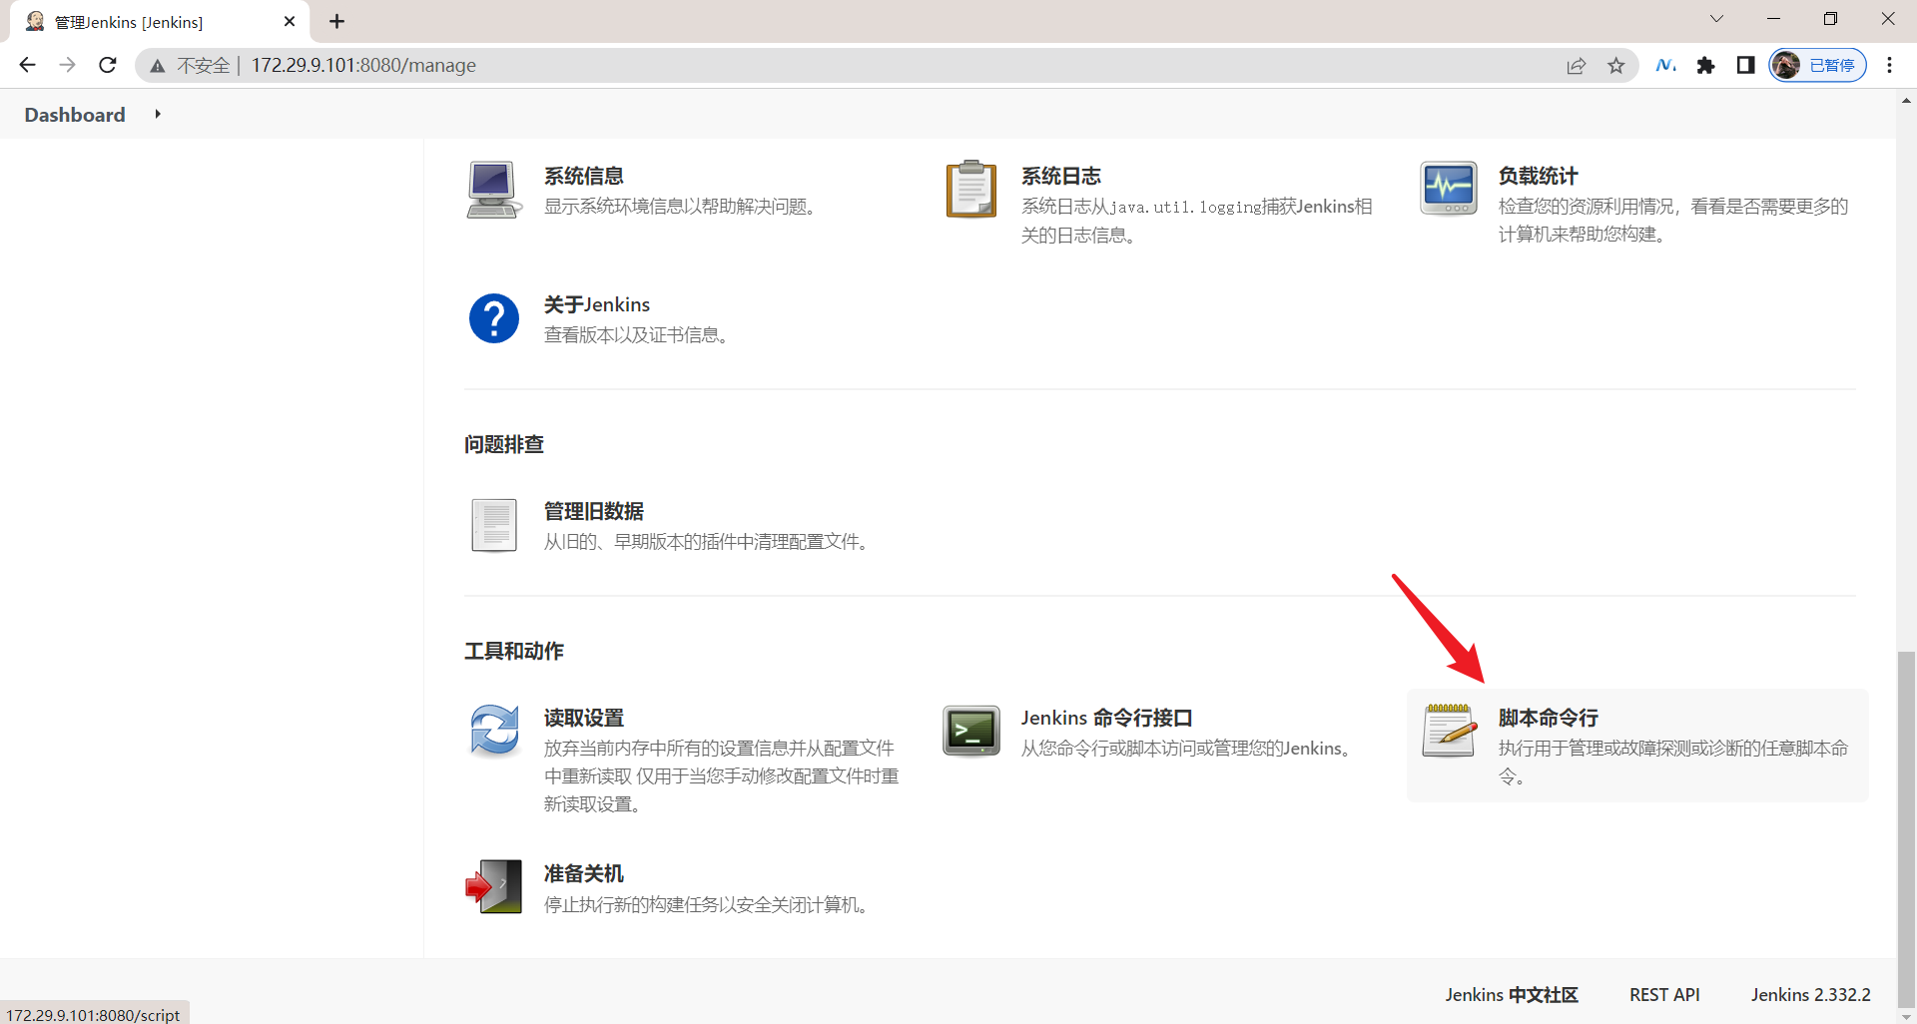The width and height of the screenshot is (1917, 1024).
Task: Open the 系统信息 computer icon
Action: [x=494, y=190]
